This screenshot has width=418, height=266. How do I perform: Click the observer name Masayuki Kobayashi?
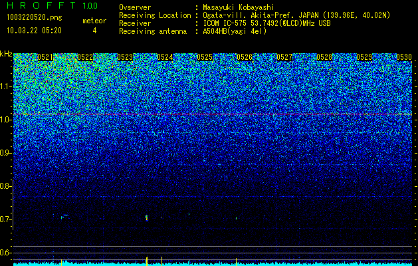click(239, 7)
